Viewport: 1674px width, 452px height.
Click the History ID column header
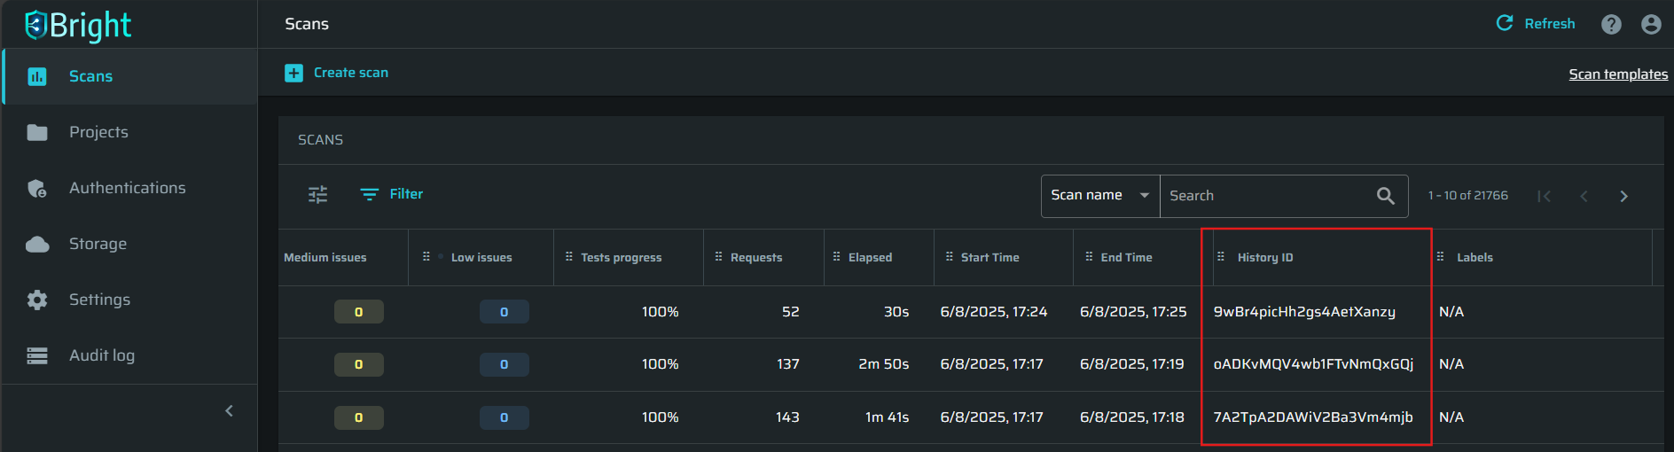1265,258
